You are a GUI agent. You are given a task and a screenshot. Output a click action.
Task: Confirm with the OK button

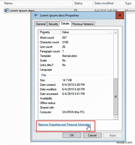tap(72, 135)
